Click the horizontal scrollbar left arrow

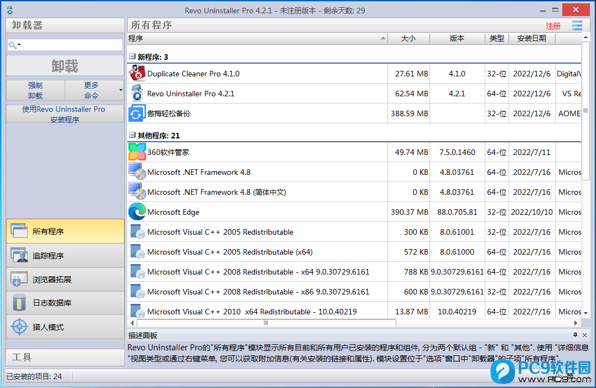[x=132, y=323]
